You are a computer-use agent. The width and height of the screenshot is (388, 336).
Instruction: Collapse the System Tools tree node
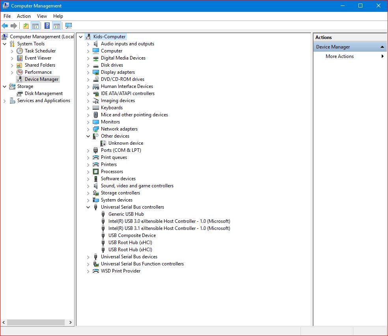point(4,44)
